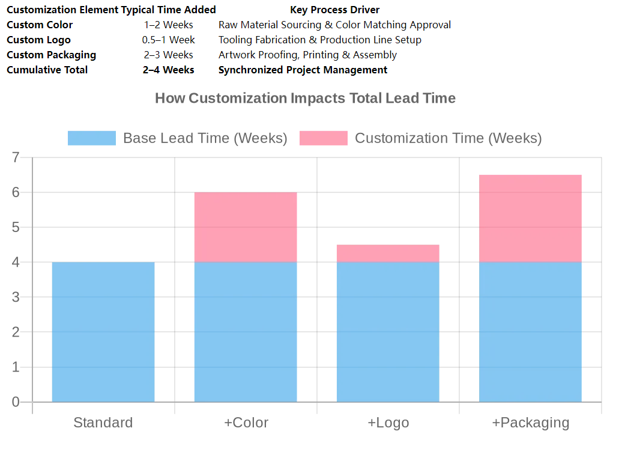
Task: Click the pink Customization Time legend swatch
Action: tap(323, 138)
